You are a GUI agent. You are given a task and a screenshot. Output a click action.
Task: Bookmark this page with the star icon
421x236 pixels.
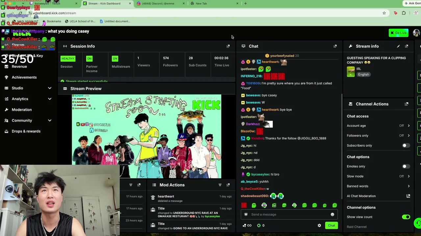[x=384, y=13]
